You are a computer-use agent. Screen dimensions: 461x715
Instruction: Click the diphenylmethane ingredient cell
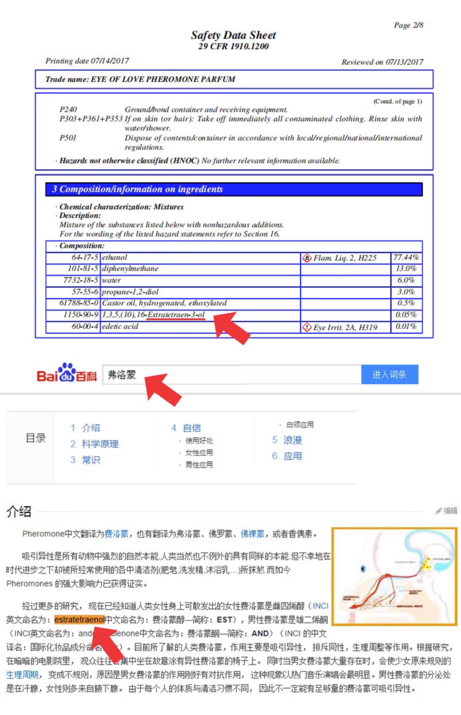click(200, 269)
